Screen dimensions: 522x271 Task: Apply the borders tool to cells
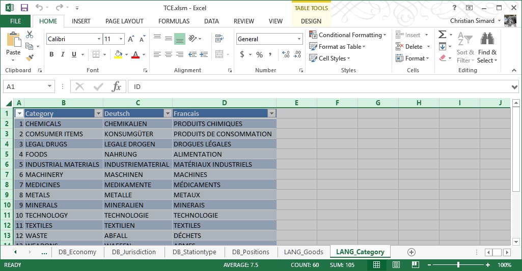96,54
